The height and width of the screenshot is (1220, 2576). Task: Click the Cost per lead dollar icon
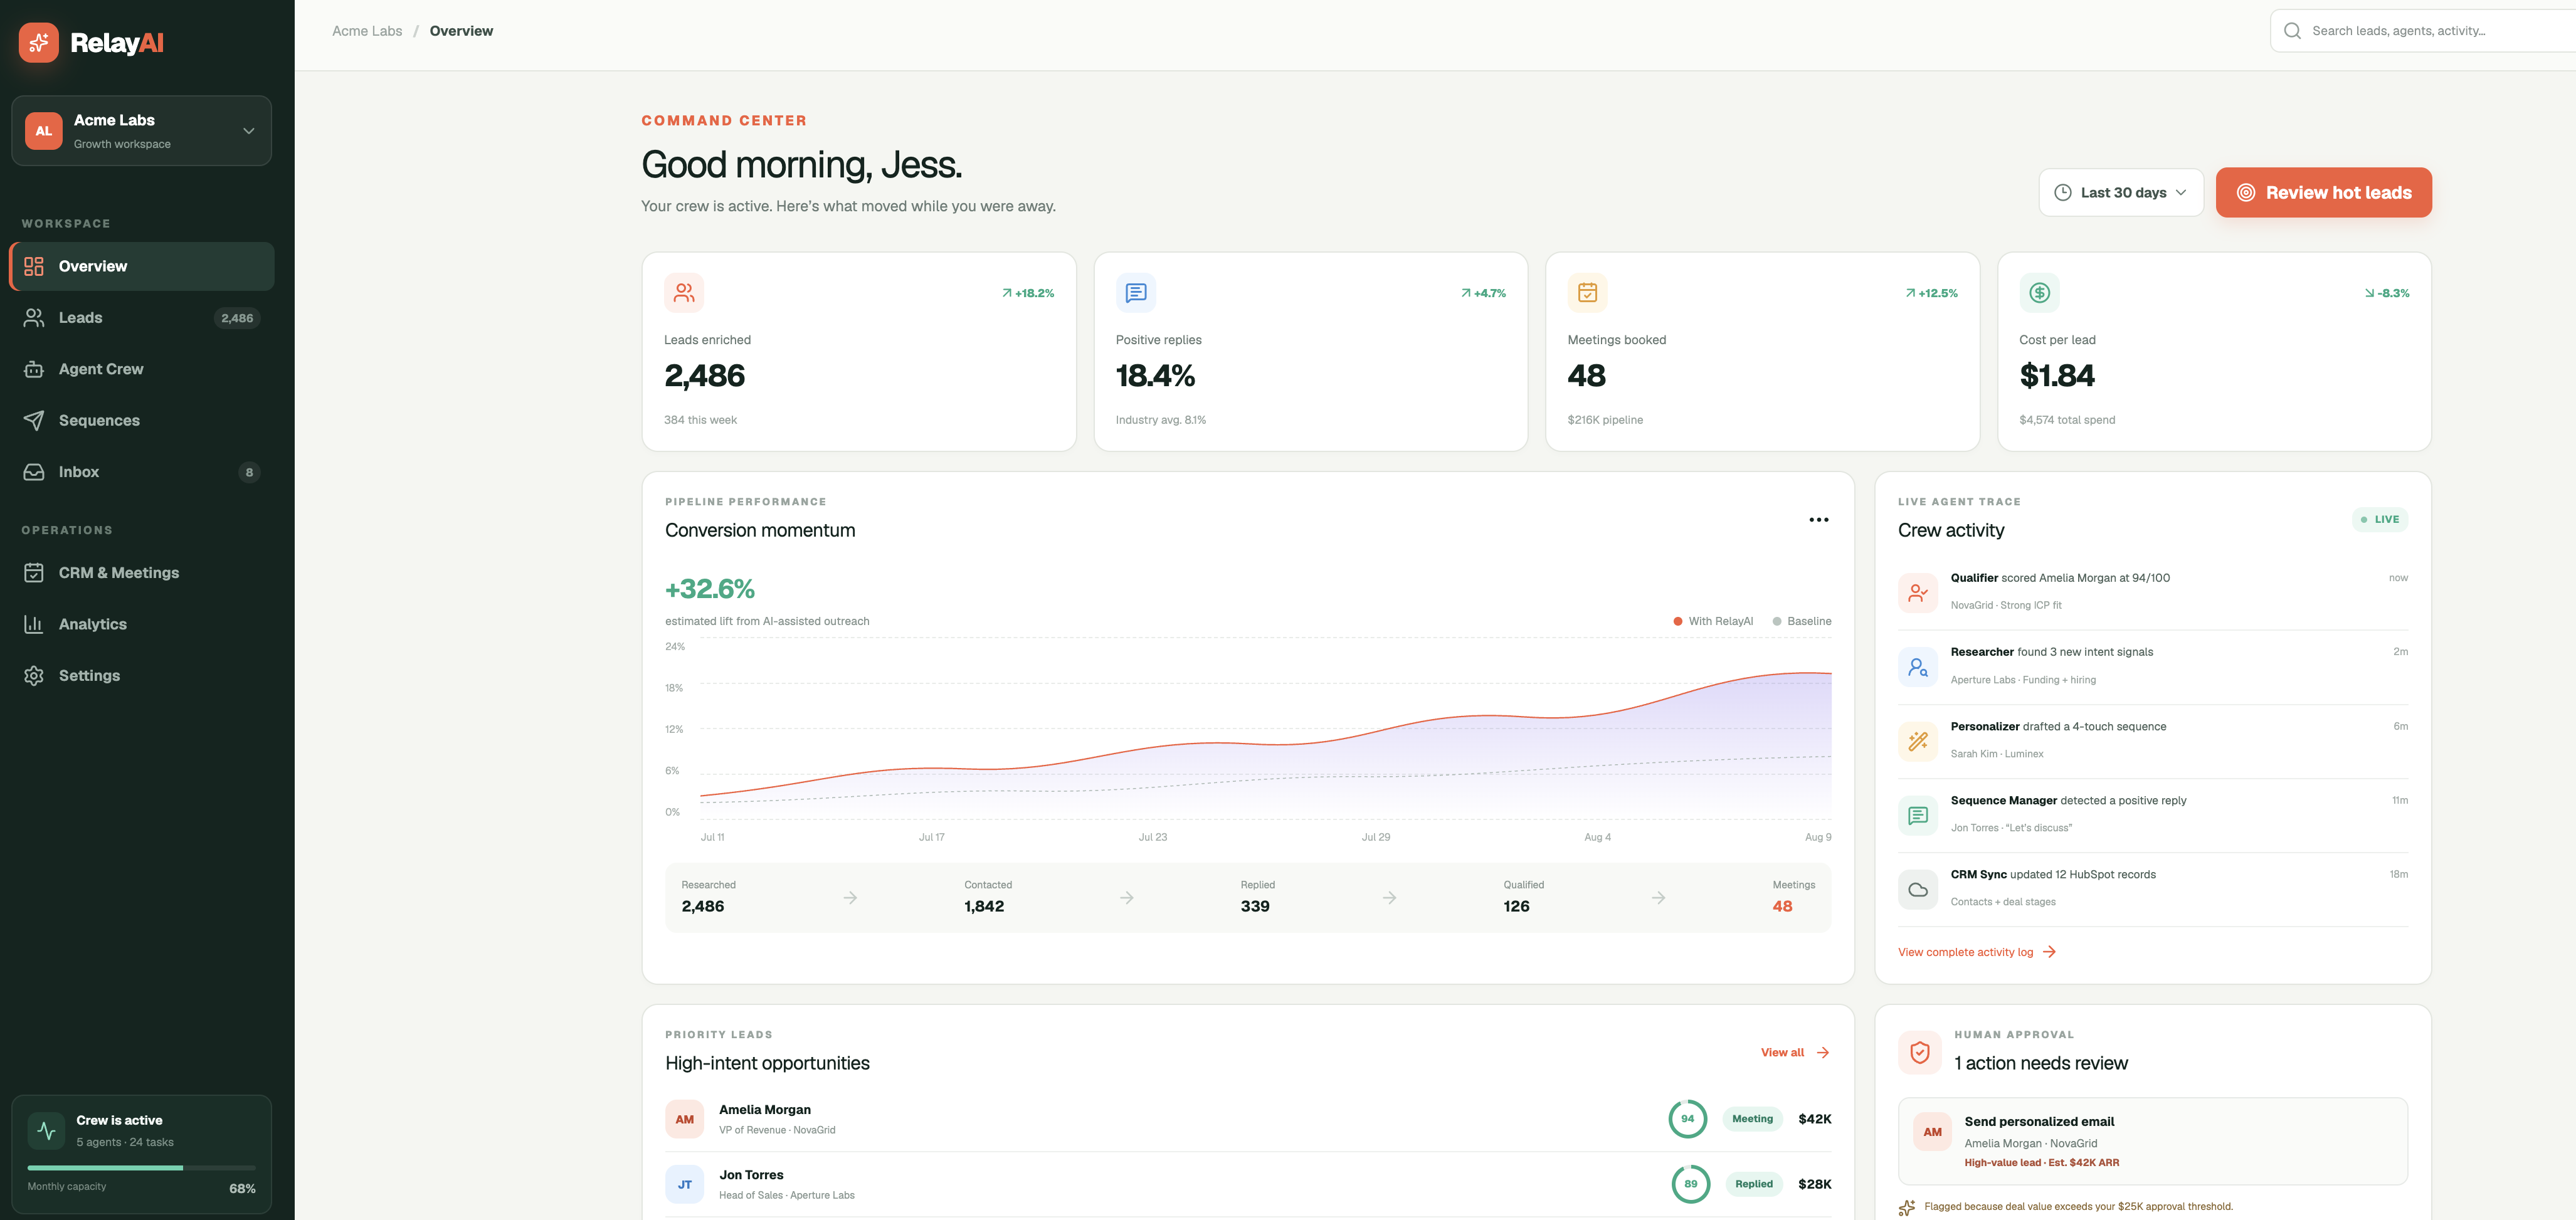click(x=2039, y=293)
